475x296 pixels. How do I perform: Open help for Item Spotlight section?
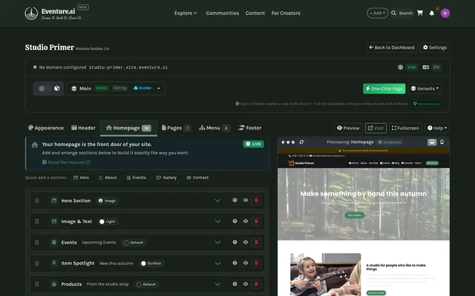point(235,262)
